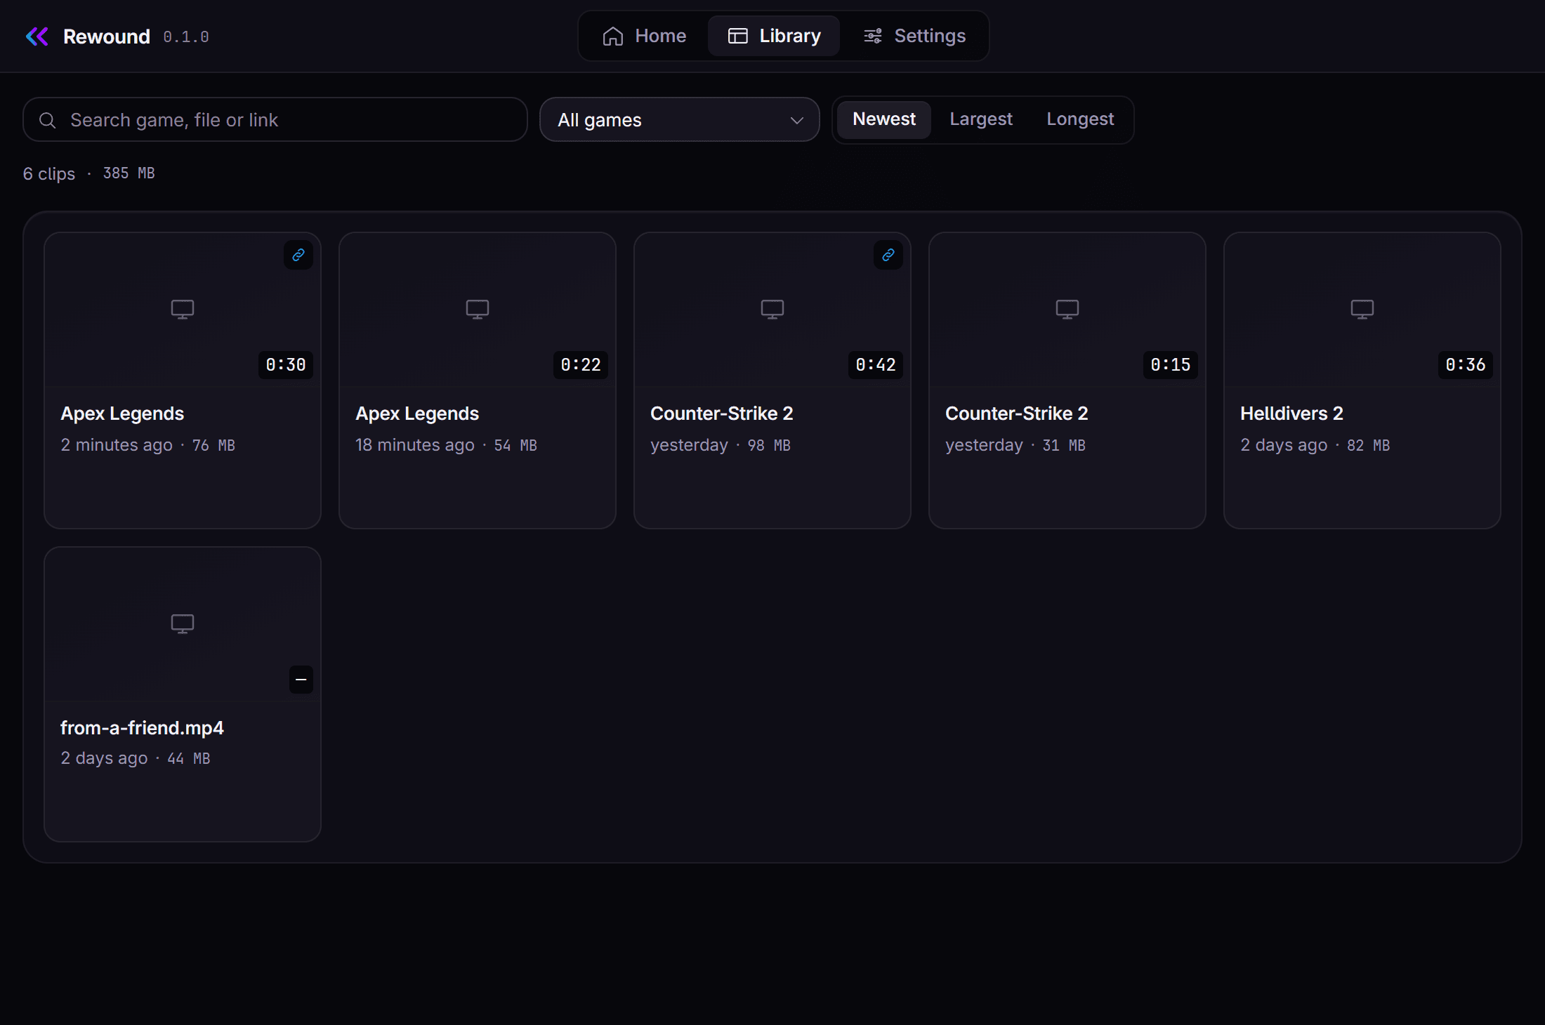Viewport: 1545px width, 1025px height.
Task: Open the Helldivers 2 clip thumbnail
Action: click(x=1362, y=310)
